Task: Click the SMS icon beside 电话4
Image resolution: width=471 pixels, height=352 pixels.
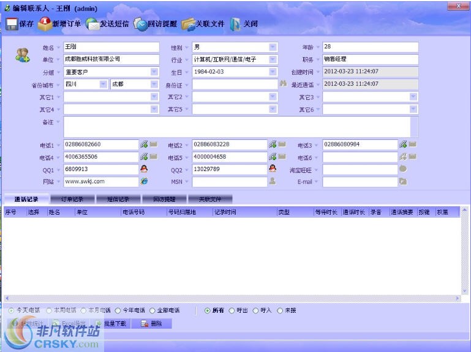Action: [154, 156]
